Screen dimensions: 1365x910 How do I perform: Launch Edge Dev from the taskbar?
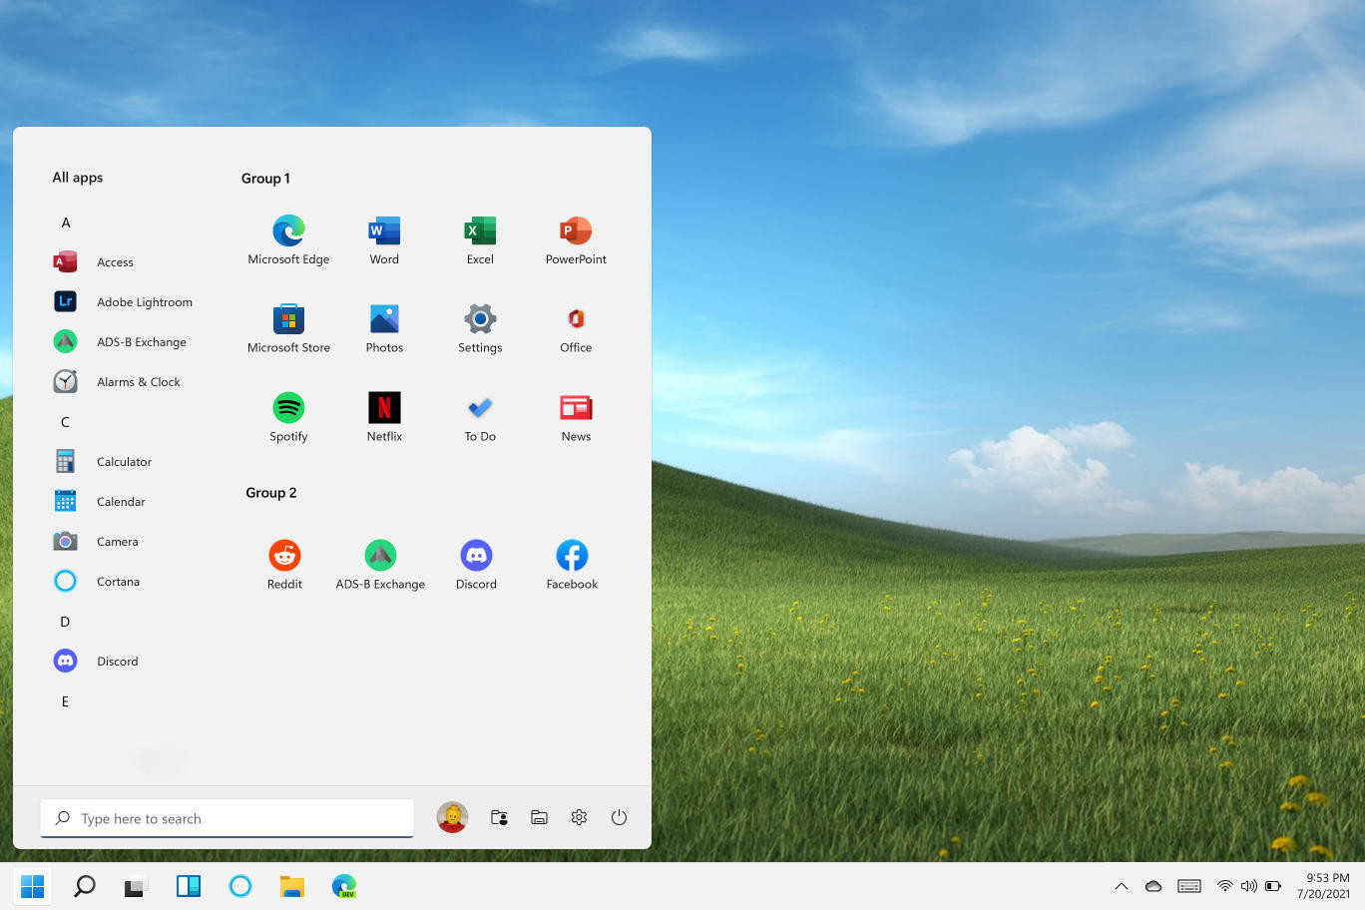(344, 886)
